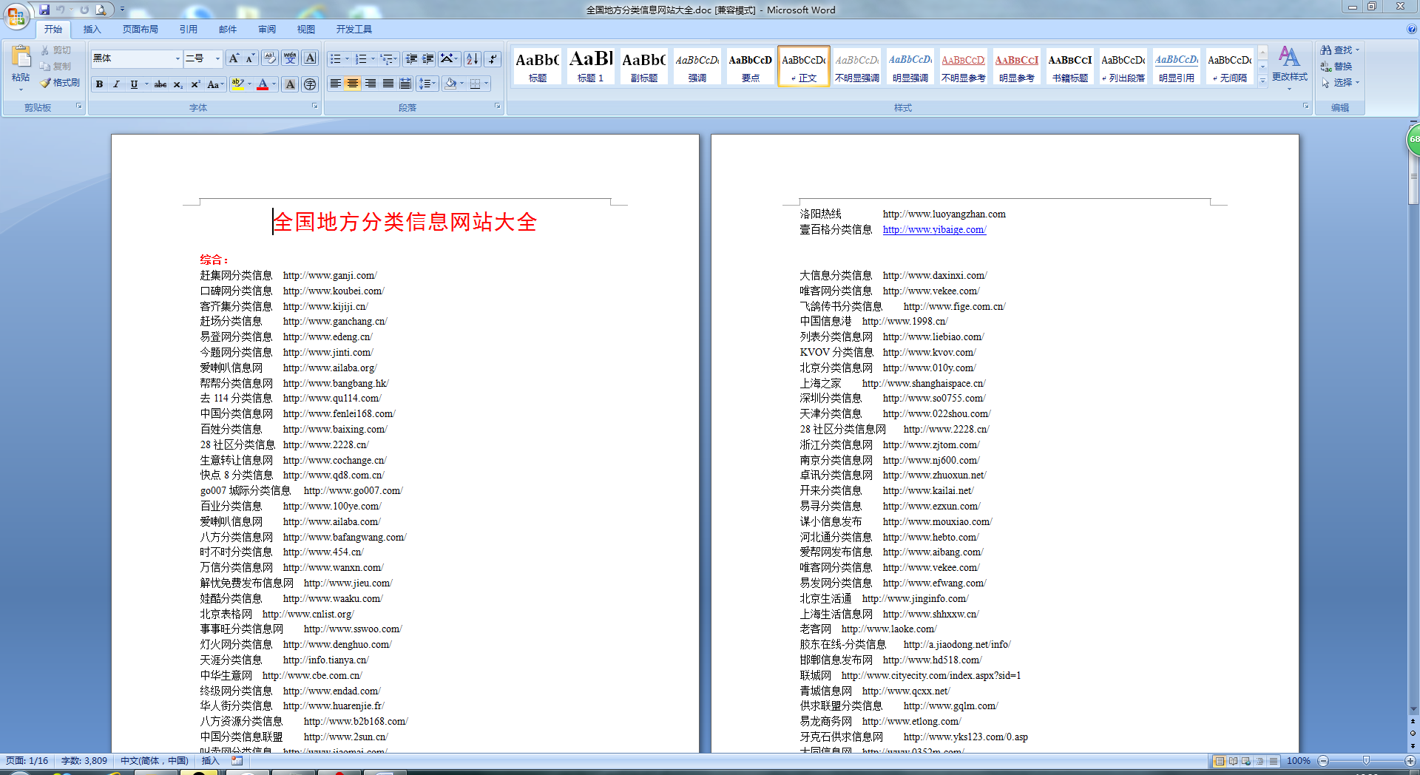Click the Cut (剪切) scissors button
1420x775 pixels.
point(56,50)
